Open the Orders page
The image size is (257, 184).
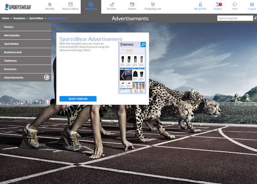coord(132,6)
